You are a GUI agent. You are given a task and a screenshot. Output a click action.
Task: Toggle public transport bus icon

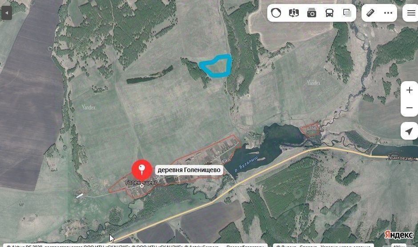click(330, 12)
